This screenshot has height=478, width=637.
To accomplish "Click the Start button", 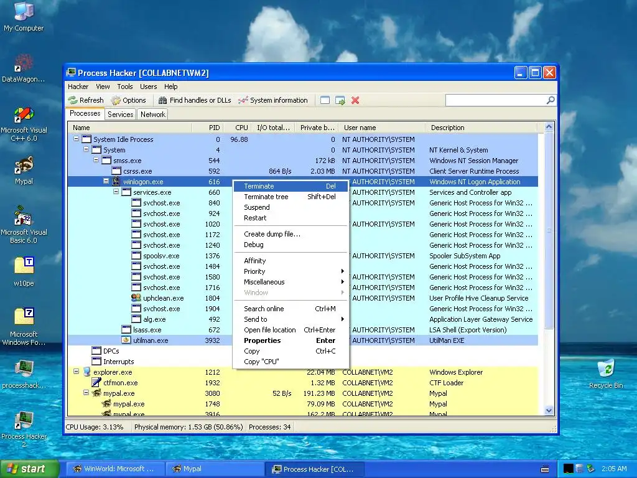I will click(x=30, y=469).
